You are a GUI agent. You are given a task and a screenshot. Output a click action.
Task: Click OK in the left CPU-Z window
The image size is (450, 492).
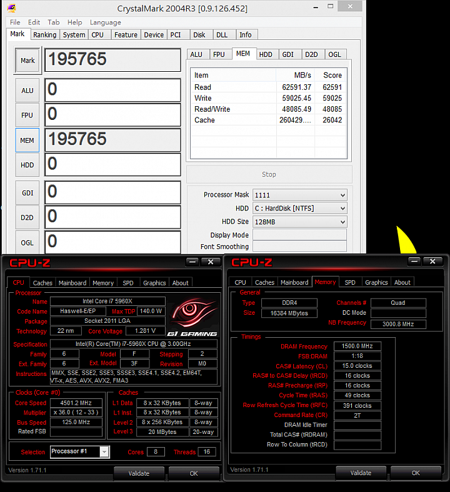tap(194, 473)
